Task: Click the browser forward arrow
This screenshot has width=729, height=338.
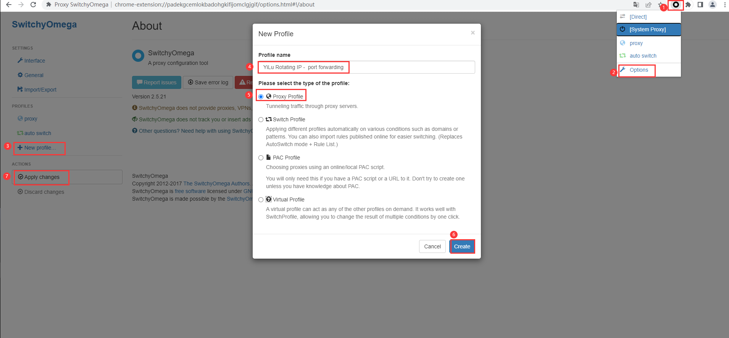Action: (21, 5)
